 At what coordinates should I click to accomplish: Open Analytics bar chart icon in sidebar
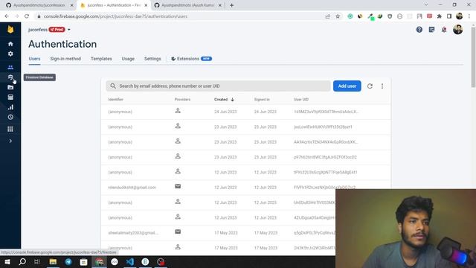[x=10, y=107]
